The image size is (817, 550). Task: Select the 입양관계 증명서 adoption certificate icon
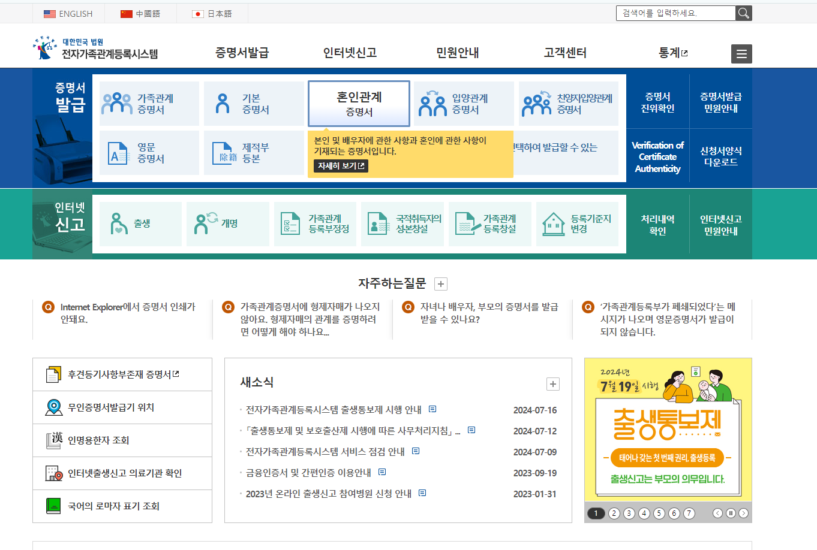click(x=462, y=103)
